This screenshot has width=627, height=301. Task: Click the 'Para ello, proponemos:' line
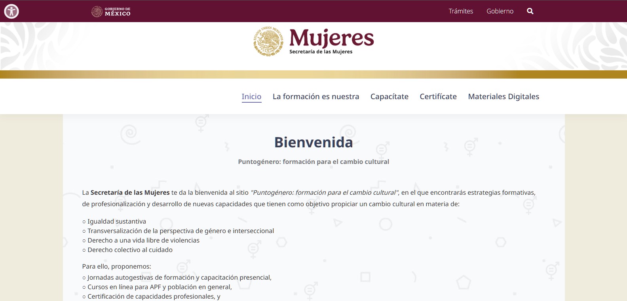click(117, 266)
